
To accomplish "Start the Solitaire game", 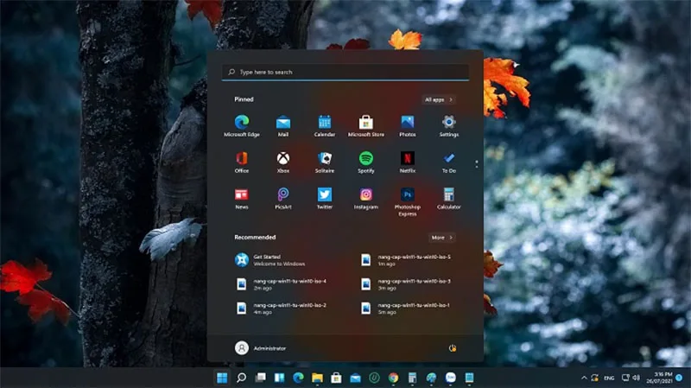I will pos(325,162).
